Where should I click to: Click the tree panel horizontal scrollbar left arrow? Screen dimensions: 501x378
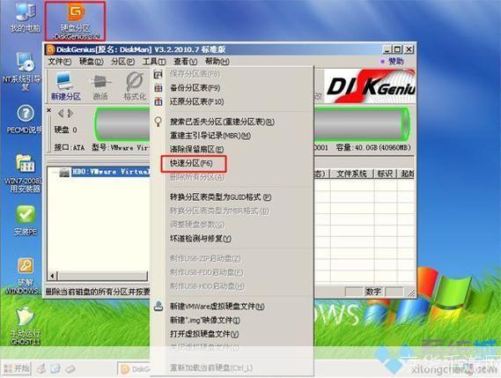[53, 275]
